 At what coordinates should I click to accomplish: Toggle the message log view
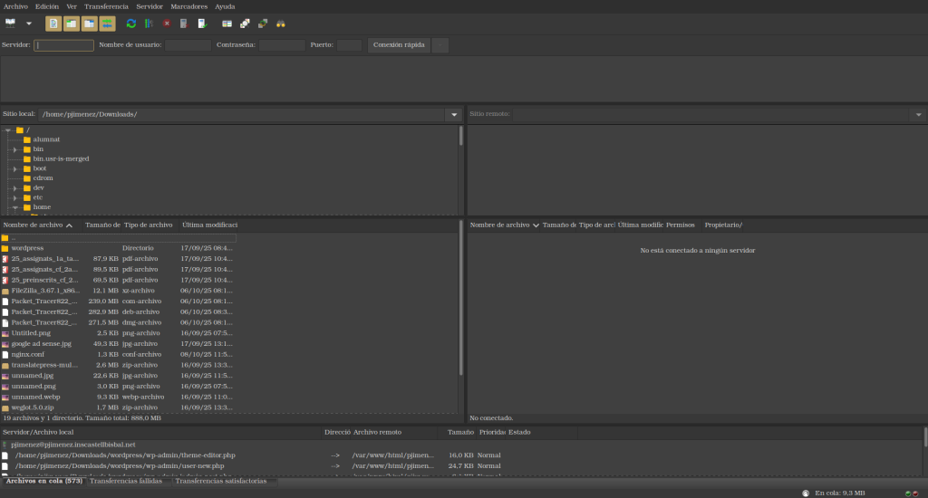click(53, 24)
